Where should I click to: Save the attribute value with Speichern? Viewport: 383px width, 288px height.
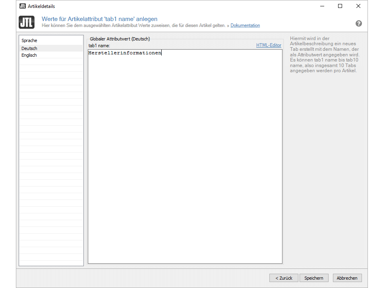click(x=314, y=278)
